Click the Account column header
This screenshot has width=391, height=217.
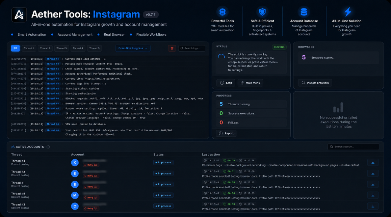pyautogui.click(x=78, y=155)
